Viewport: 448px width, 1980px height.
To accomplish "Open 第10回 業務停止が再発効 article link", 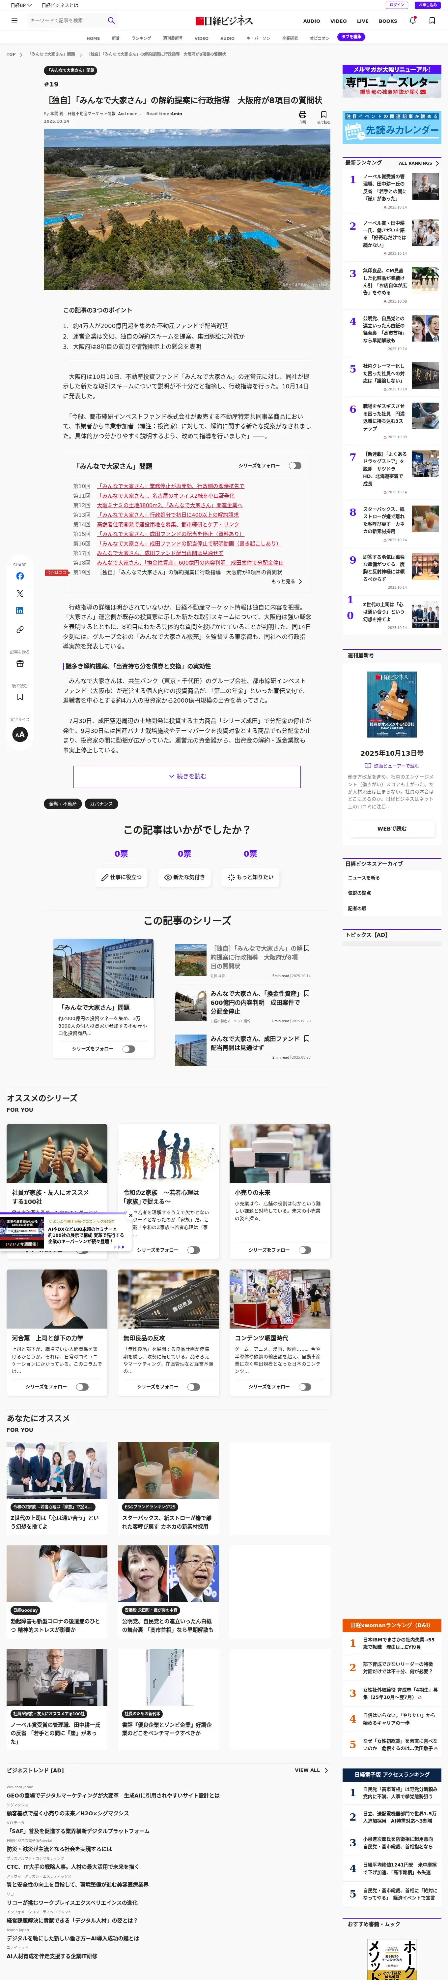I will tap(170, 486).
